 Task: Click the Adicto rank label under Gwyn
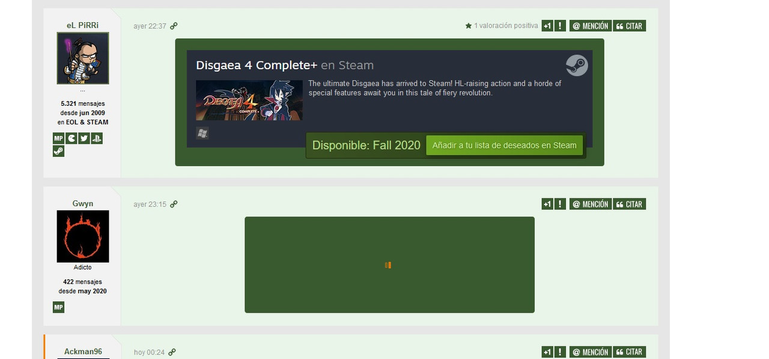coord(83,267)
